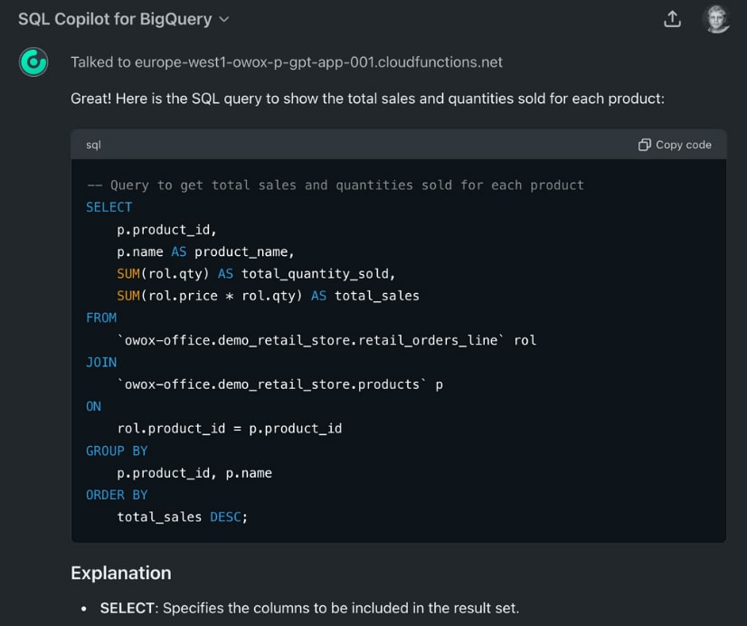This screenshot has height=626, width=747.
Task: Click the demo_retail_store.products table reference
Action: (x=280, y=384)
